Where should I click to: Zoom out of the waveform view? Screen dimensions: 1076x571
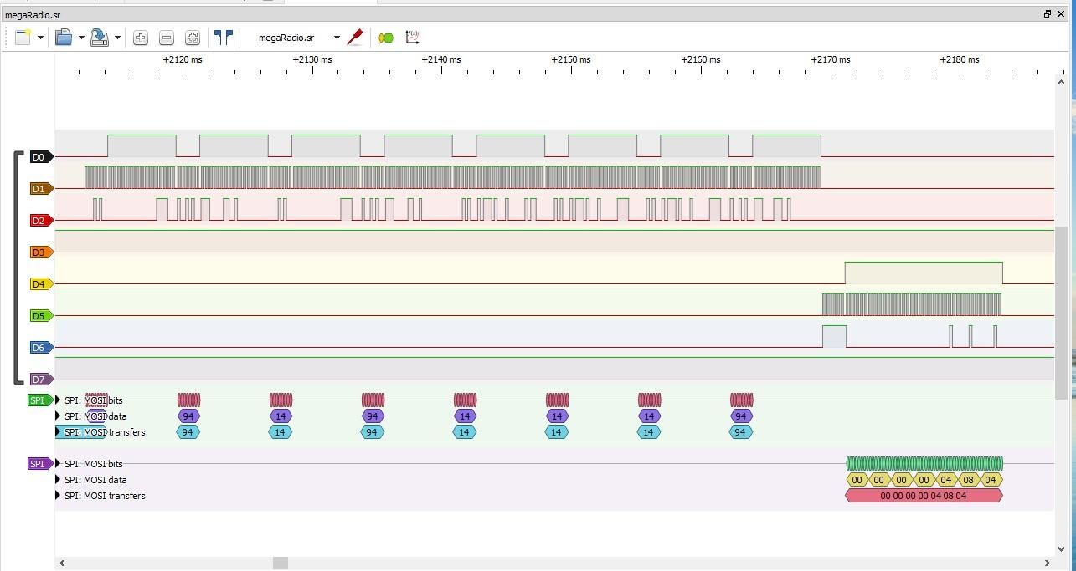click(x=167, y=38)
